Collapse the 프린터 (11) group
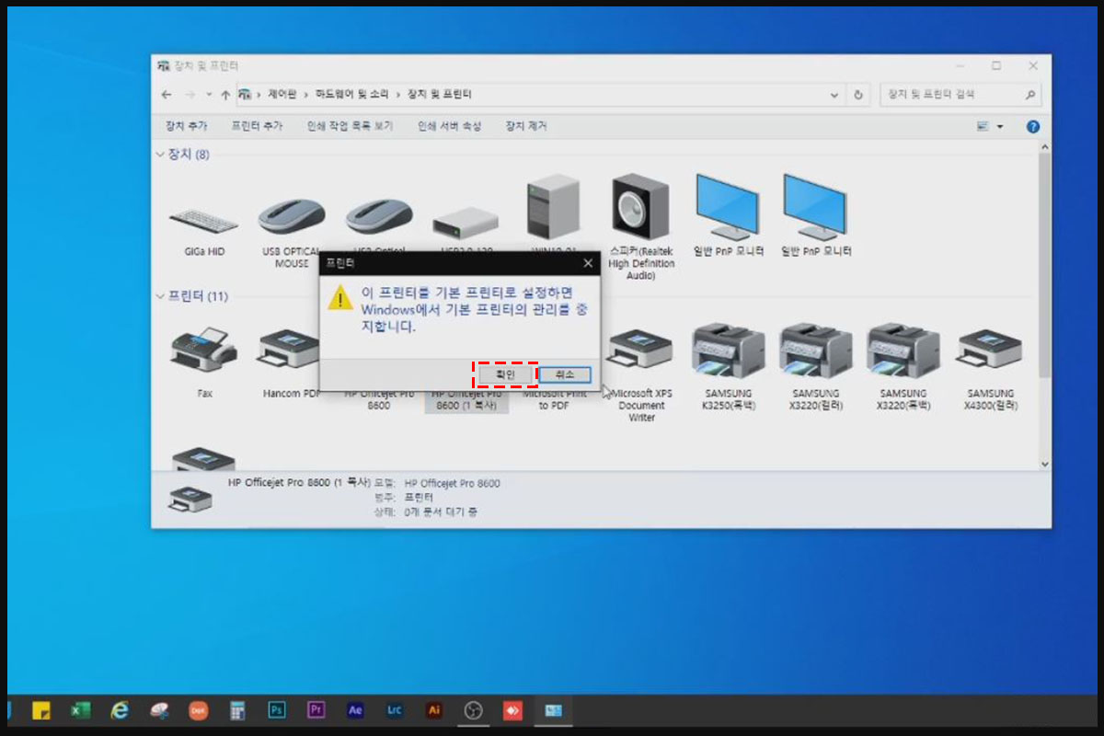 [x=161, y=296]
